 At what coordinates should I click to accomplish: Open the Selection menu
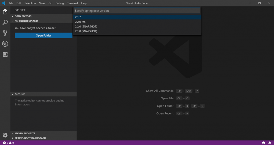pos(30,3)
